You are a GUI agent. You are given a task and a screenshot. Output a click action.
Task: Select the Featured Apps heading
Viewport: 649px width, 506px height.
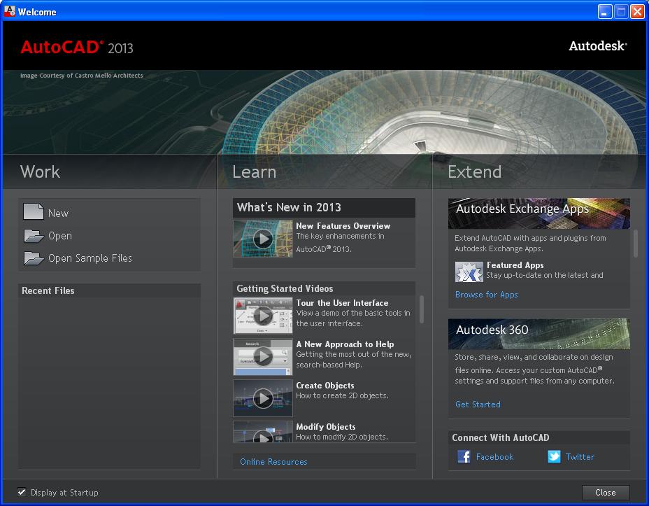(x=515, y=265)
